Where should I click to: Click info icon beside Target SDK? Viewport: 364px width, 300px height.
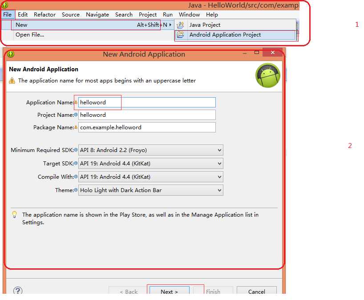point(76,163)
